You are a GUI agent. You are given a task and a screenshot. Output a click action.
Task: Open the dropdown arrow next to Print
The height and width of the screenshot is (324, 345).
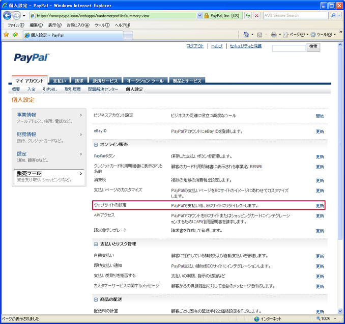pyautogui.click(x=280, y=35)
